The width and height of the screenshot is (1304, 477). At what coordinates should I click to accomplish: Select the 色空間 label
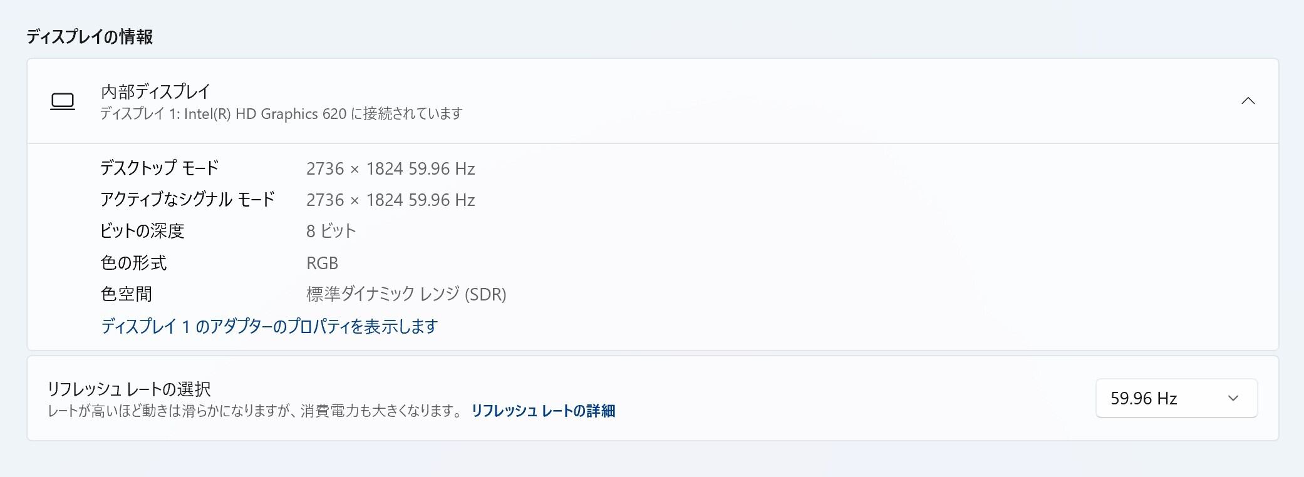[127, 294]
